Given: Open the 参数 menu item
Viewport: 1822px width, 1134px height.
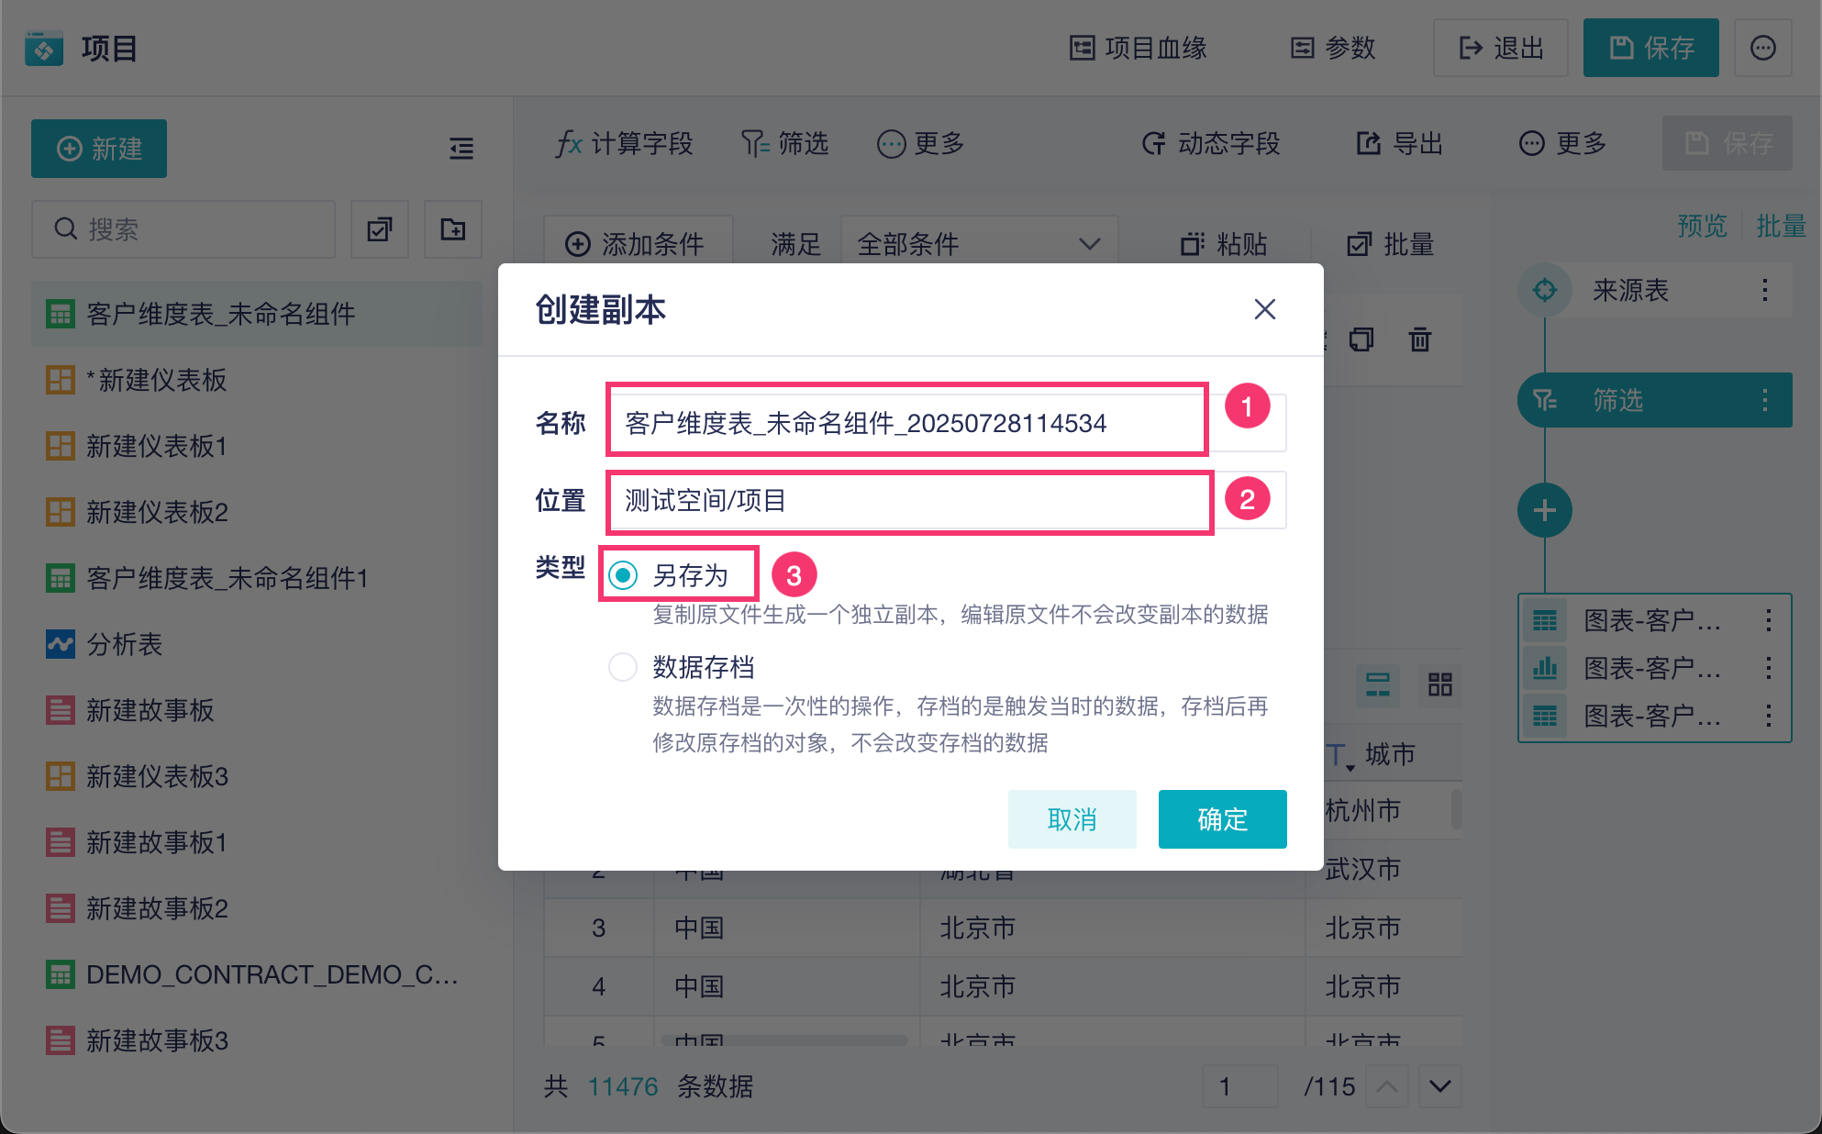Looking at the screenshot, I should point(1333,48).
